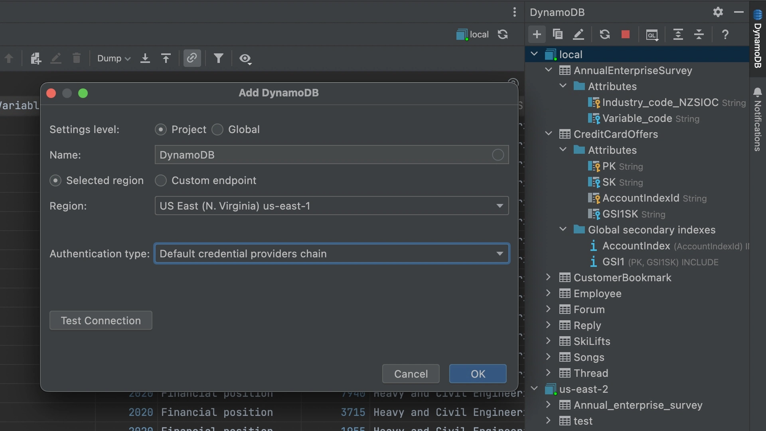766x431 pixels.
Task: Select the GSI1 index entry
Action: coord(614,262)
